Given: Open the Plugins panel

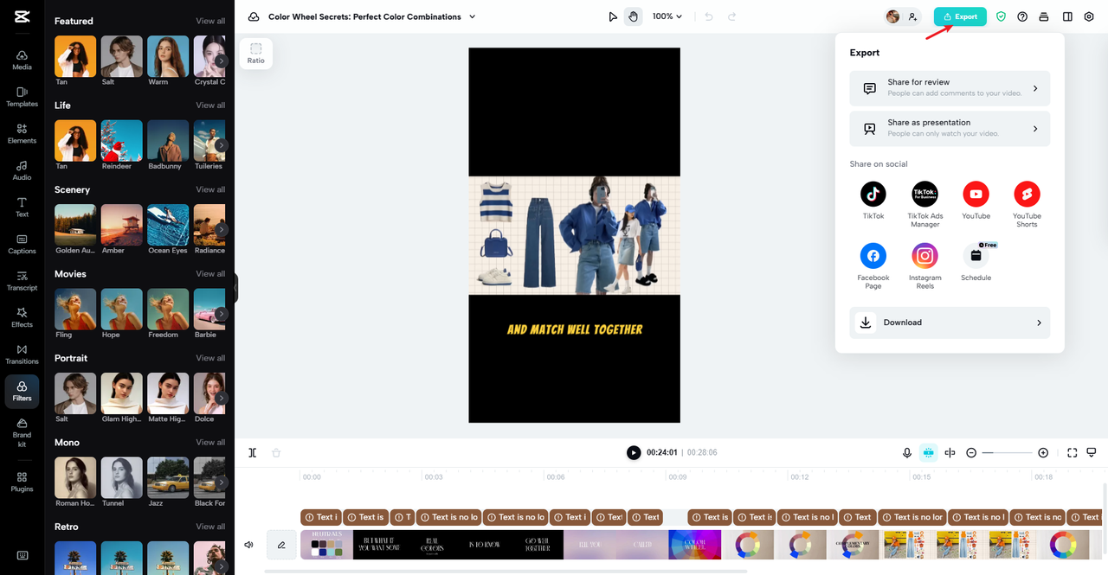Looking at the screenshot, I should click(22, 482).
